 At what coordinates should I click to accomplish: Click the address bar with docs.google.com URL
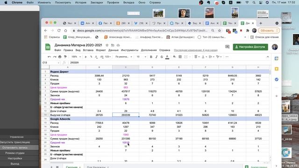pos(142,30)
